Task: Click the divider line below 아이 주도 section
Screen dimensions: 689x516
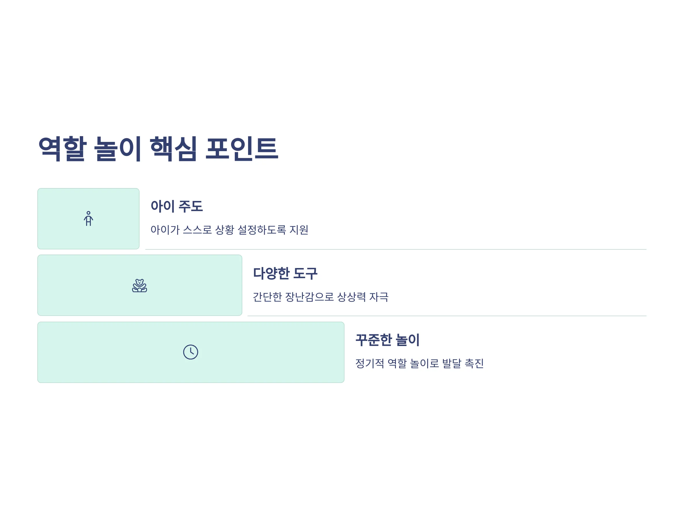Action: (x=396, y=249)
